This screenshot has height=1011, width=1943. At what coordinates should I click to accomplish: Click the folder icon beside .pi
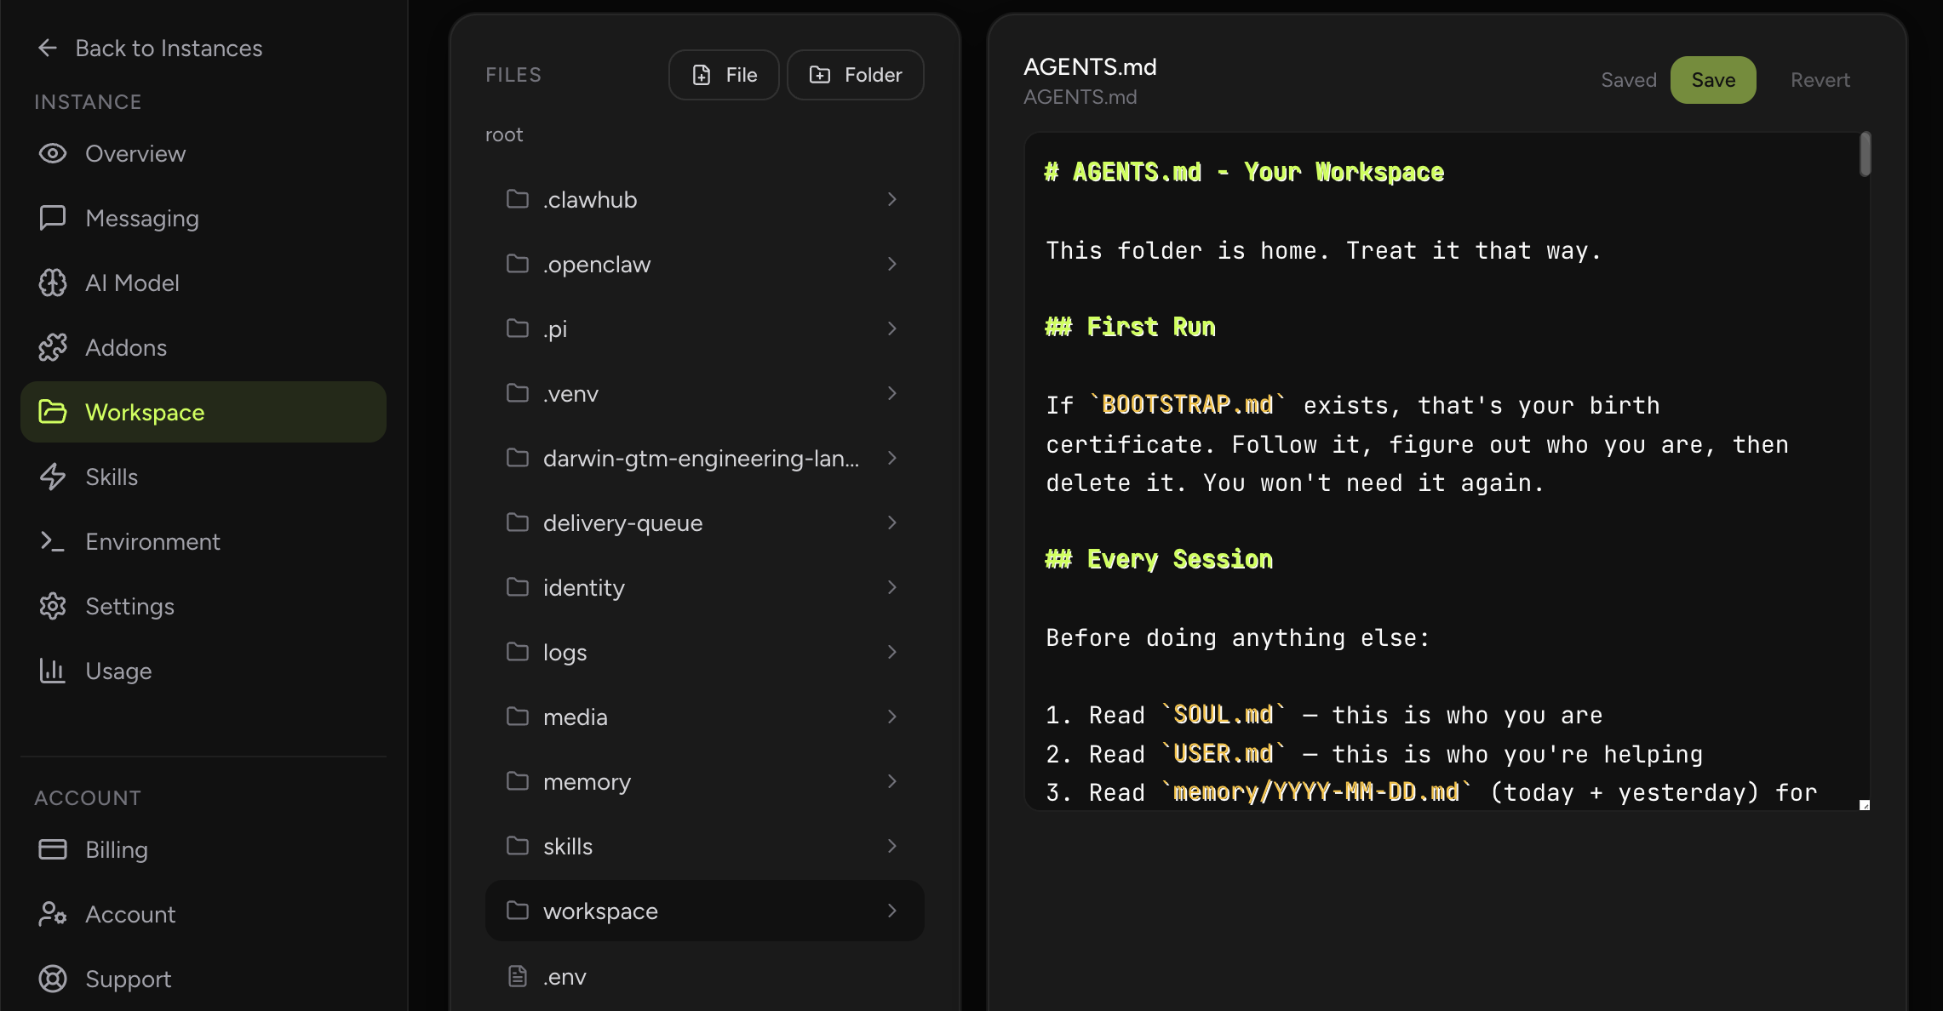pyautogui.click(x=518, y=328)
